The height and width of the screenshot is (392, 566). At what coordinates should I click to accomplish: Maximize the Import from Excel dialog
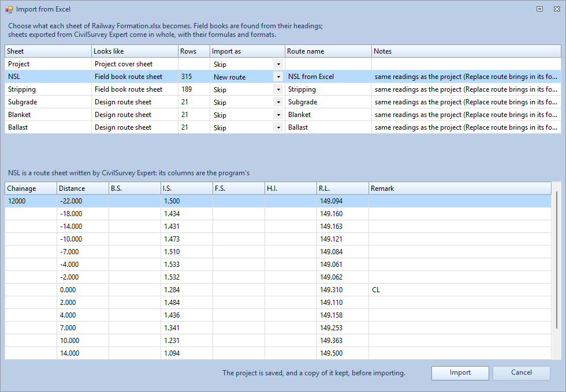pyautogui.click(x=539, y=9)
